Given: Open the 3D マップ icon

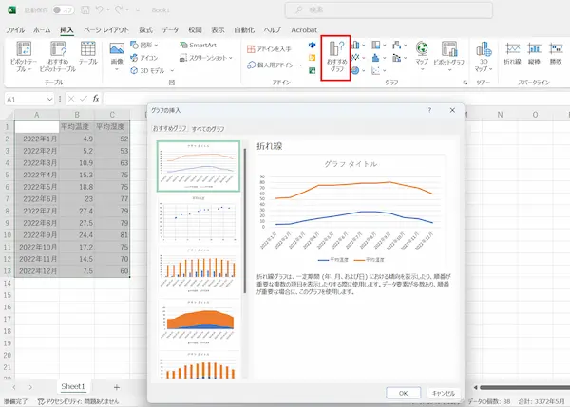Looking at the screenshot, I should [483, 57].
